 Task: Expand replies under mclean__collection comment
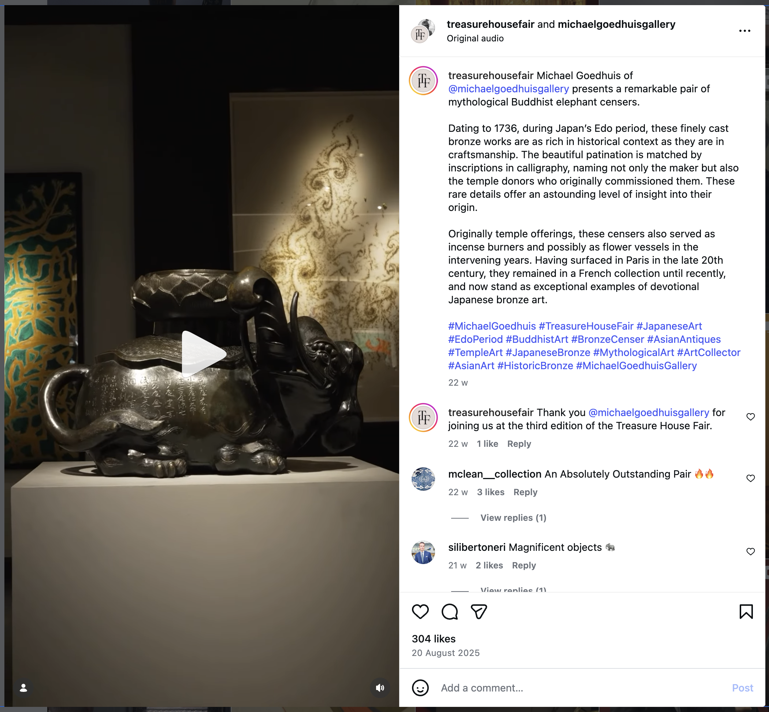tap(513, 518)
